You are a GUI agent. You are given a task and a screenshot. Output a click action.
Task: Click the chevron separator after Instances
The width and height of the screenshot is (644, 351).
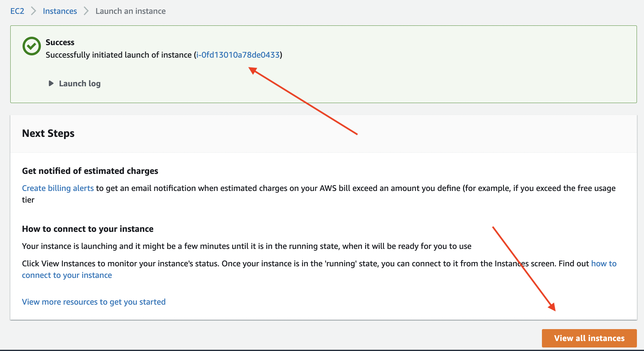pyautogui.click(x=86, y=11)
